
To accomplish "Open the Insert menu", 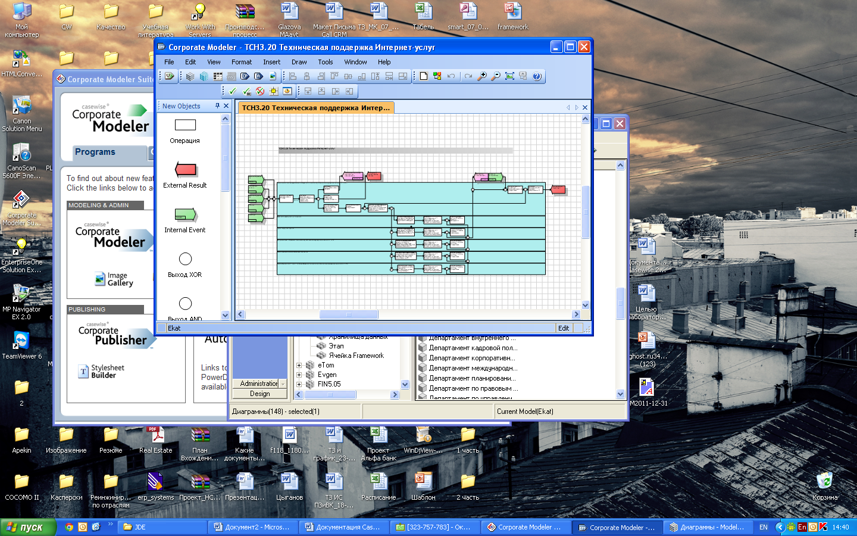I will coord(271,62).
